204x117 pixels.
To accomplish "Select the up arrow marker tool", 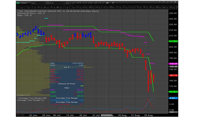I will pyautogui.click(x=144, y=7).
